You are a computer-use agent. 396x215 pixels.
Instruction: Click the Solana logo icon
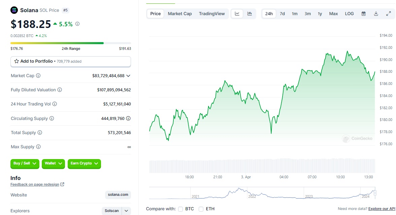point(14,10)
